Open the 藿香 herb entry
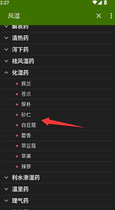Screen dimensions: 115x210 (56, 136)
